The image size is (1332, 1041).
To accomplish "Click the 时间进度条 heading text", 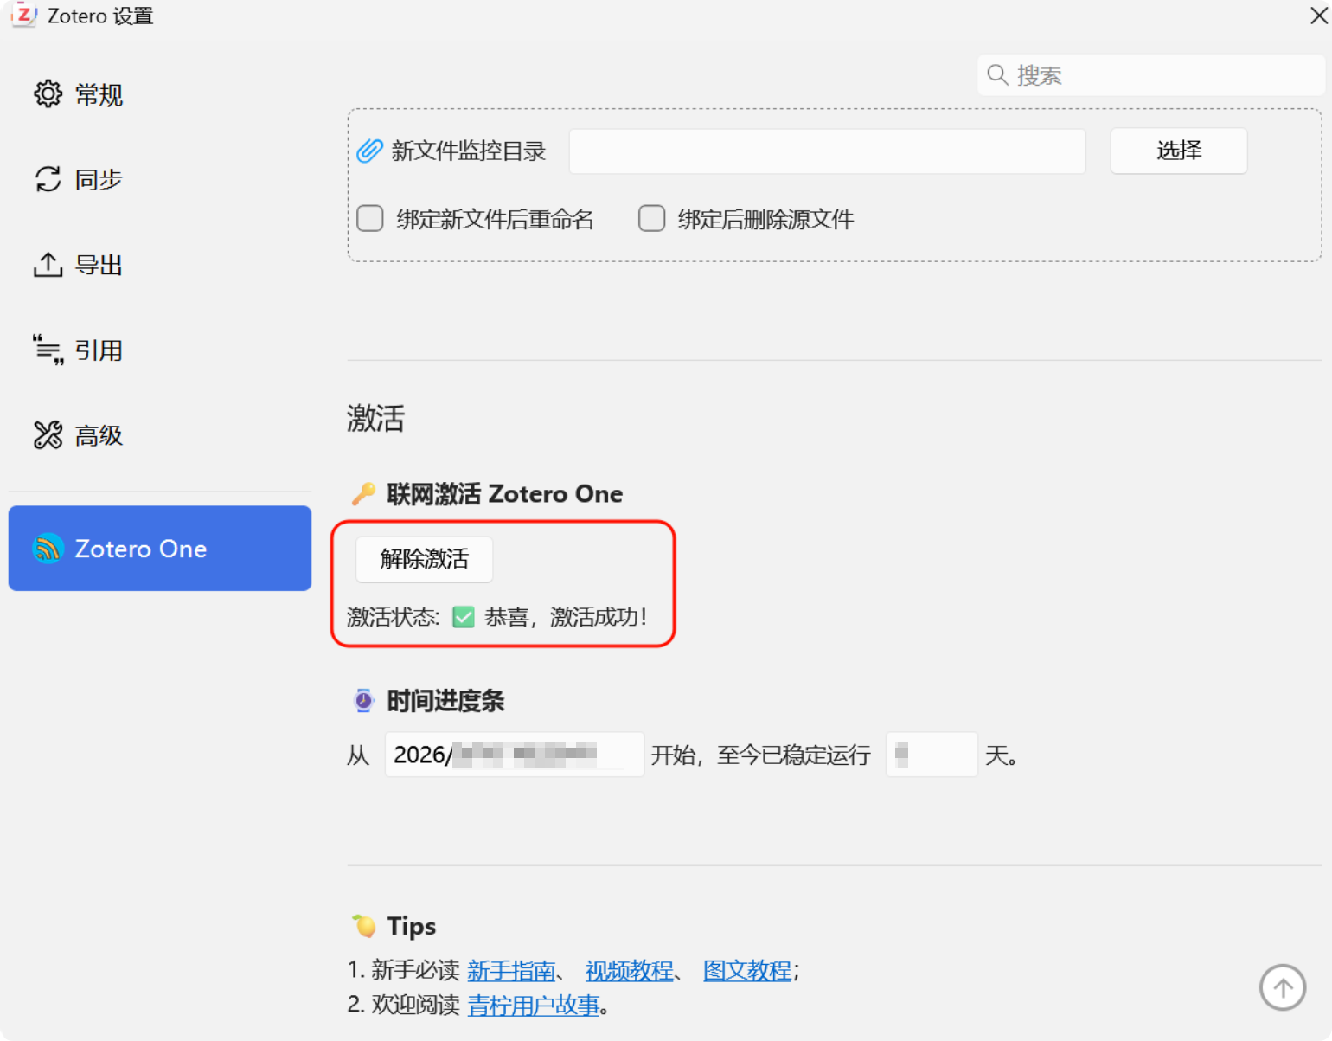I will (445, 700).
